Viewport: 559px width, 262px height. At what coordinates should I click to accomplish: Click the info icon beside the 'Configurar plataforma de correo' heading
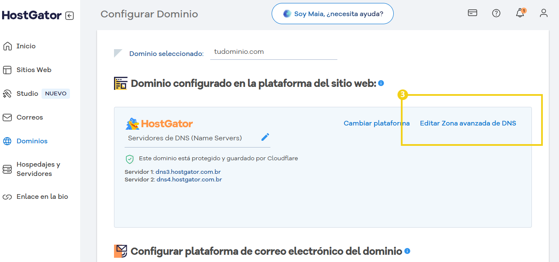[407, 251]
